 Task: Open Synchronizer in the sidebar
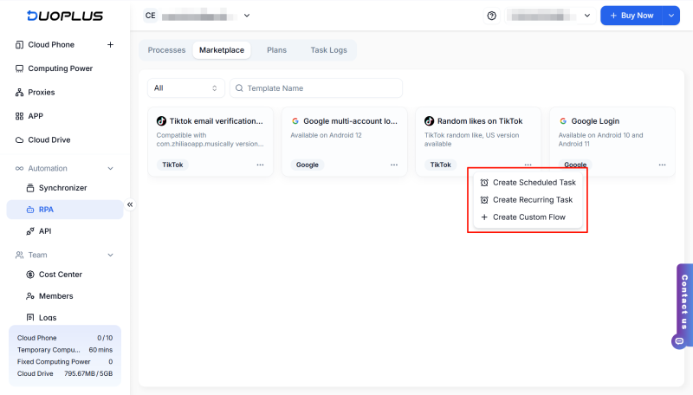[62, 188]
